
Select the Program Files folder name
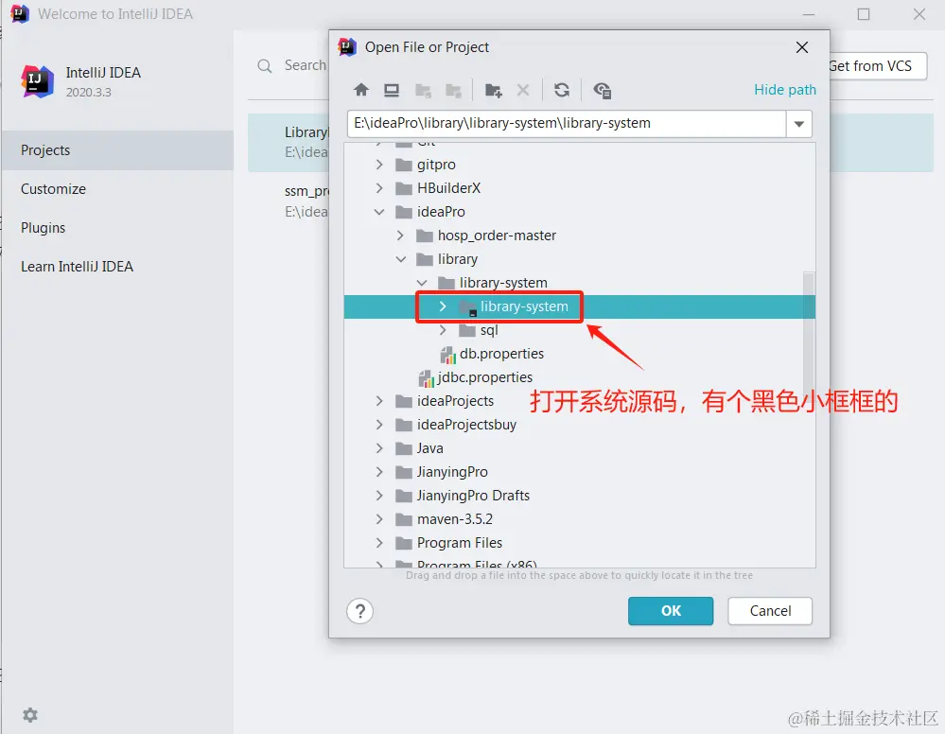coord(459,543)
